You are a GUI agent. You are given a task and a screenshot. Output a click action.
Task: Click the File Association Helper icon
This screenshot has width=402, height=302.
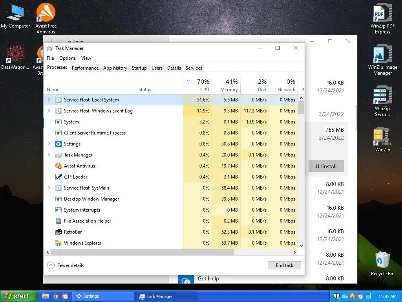click(x=58, y=221)
